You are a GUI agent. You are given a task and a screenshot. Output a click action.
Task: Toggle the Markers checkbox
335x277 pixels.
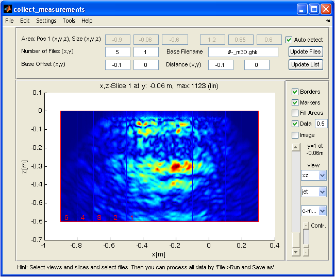coord(295,102)
